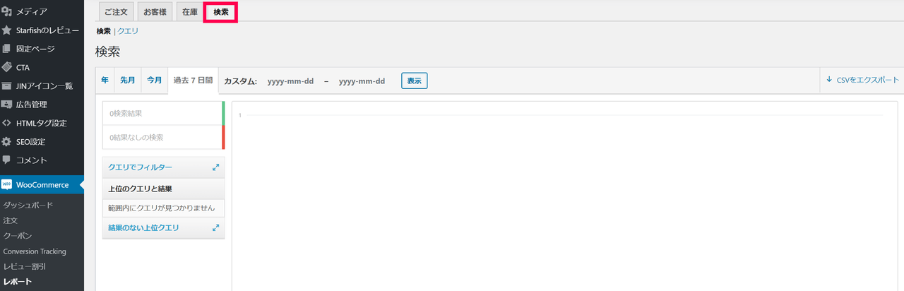The width and height of the screenshot is (904, 291).
Task: Open the 固定ページ sidebar menu
Action: pyautogui.click(x=42, y=49)
